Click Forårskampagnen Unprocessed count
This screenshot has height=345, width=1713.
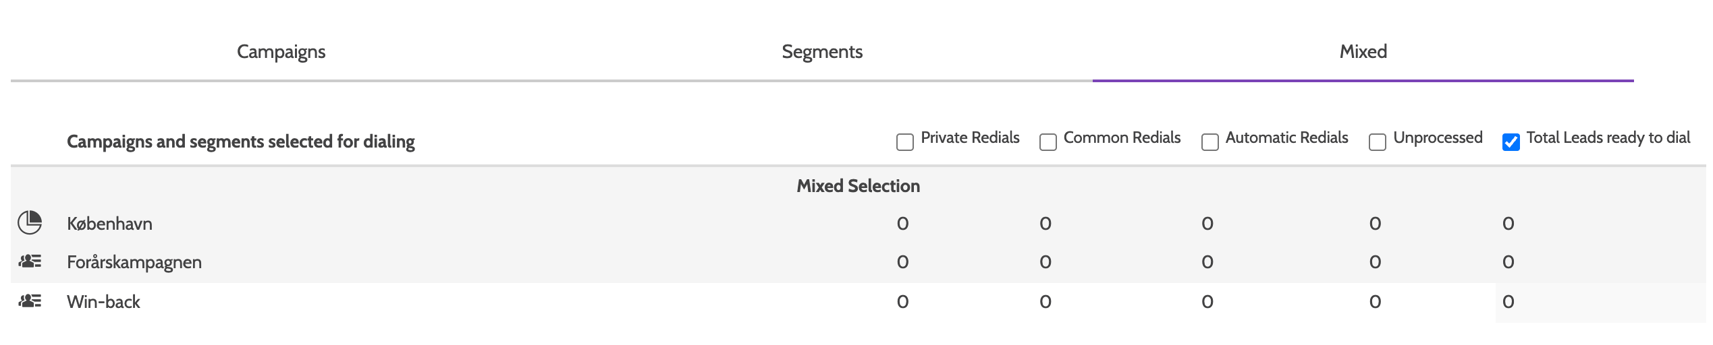click(1375, 262)
